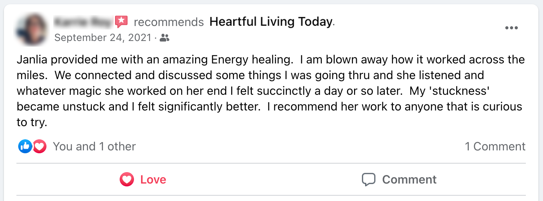The image size is (543, 201).
Task: Click the small red heart reaction icon
Action: (x=40, y=146)
